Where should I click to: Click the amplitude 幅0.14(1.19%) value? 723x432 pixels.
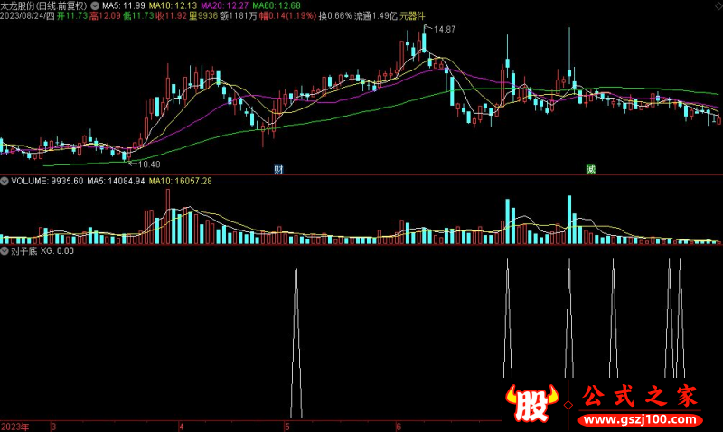click(x=287, y=16)
